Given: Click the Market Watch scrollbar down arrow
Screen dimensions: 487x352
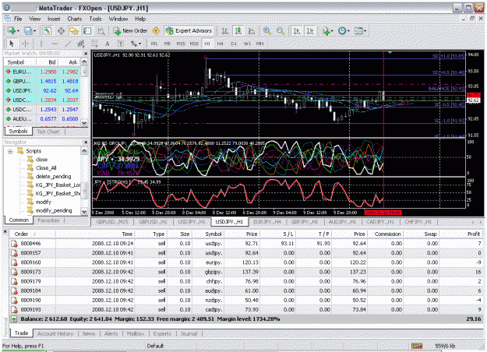Looking at the screenshot, I should (x=84, y=123).
